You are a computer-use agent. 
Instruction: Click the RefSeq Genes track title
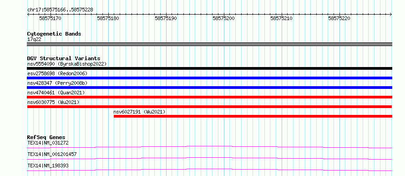point(46,137)
